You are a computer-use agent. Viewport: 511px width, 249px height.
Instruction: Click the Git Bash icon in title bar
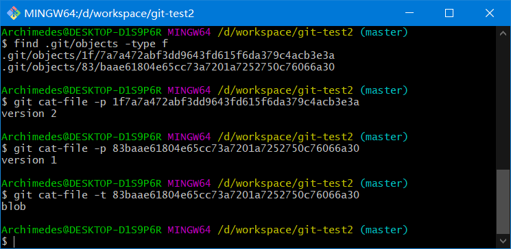point(13,13)
